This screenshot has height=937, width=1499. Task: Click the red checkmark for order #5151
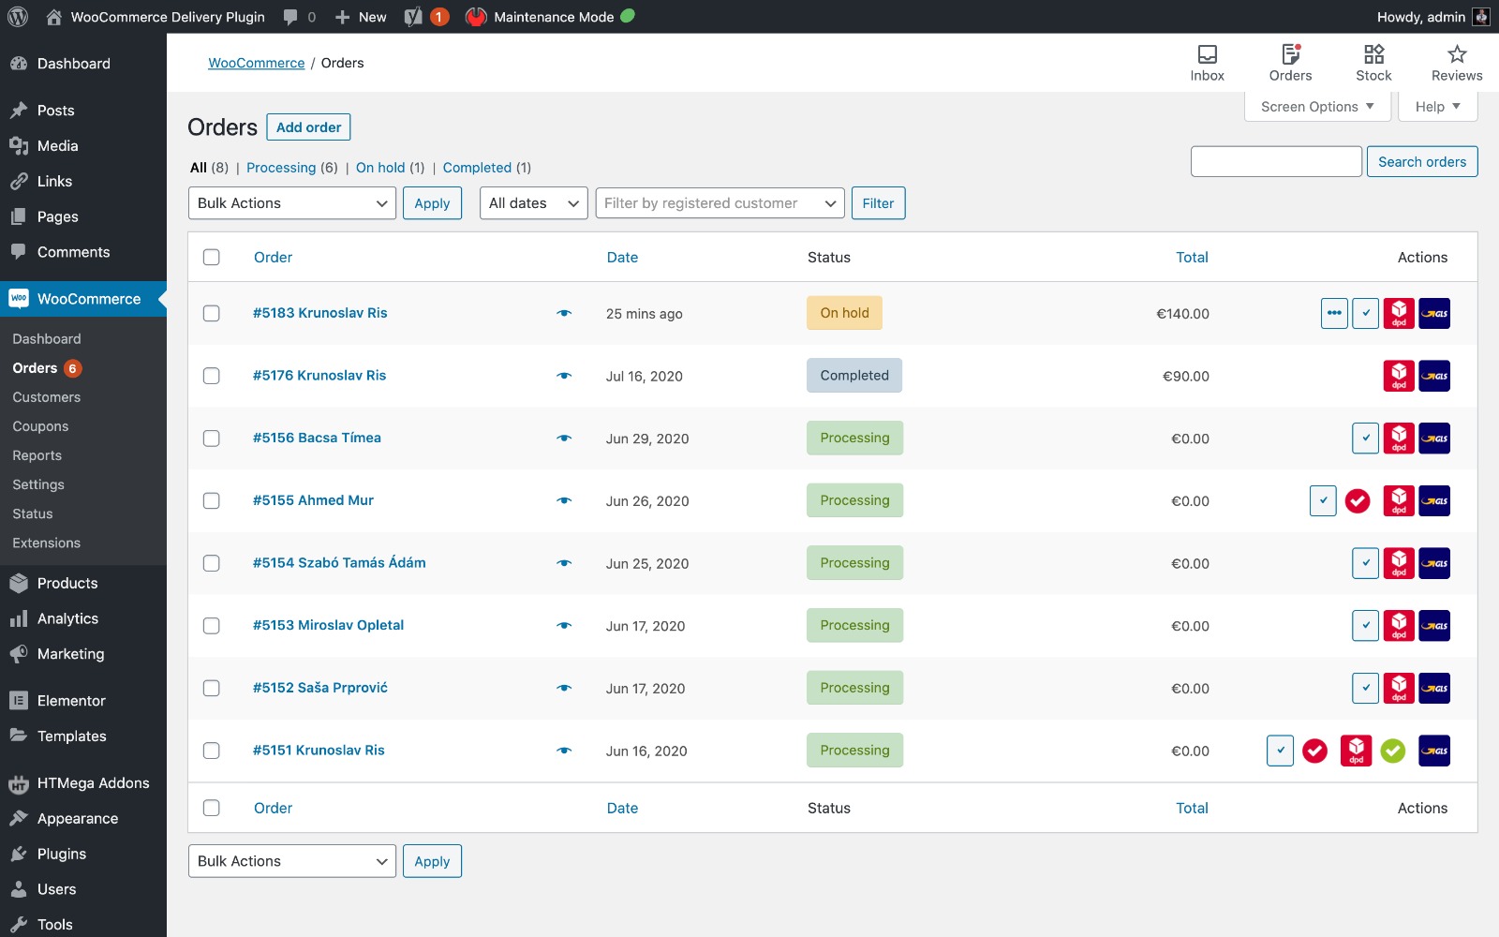point(1315,751)
